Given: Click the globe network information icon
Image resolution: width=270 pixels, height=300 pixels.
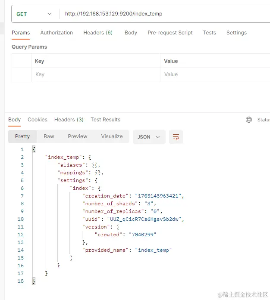Looking at the screenshot, I should click(249, 120).
